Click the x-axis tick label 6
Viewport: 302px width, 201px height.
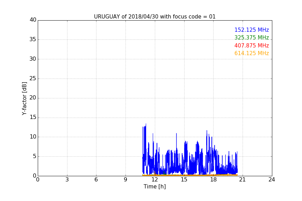pyautogui.click(x=96, y=180)
